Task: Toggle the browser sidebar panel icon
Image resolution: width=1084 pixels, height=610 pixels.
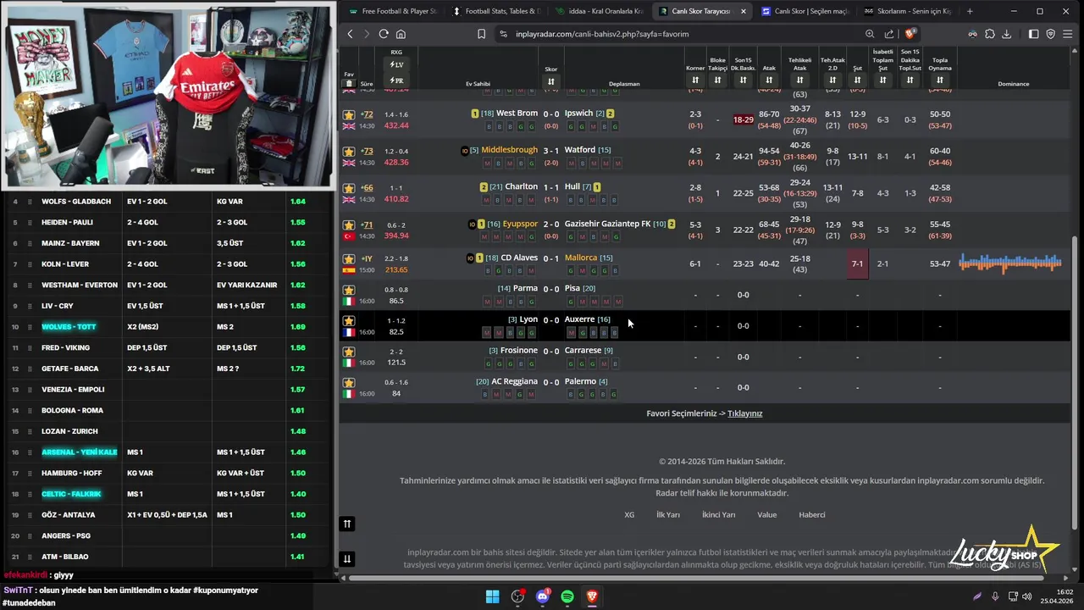Action: [x=1033, y=34]
